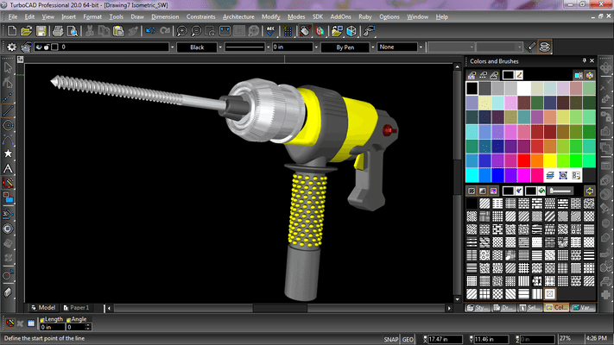Open the Var... palette tab at panel bottom
Screen dimensions: 614x345
[583, 307]
